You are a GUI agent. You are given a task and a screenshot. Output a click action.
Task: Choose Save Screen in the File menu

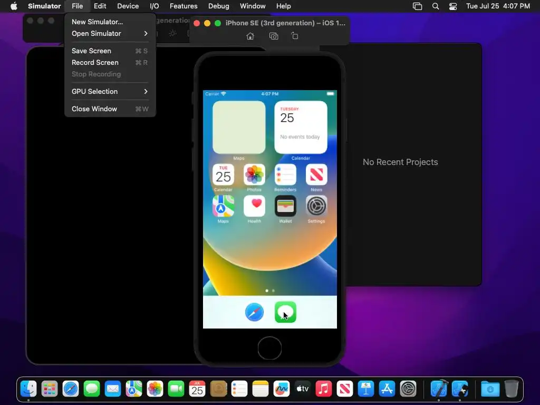coord(110,51)
